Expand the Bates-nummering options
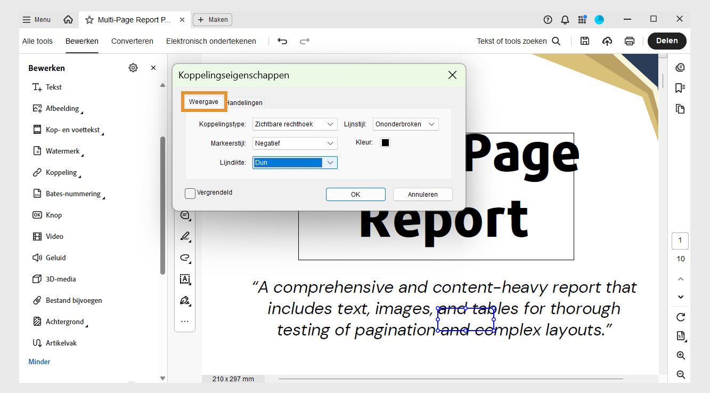This screenshot has height=393, width=710. (x=103, y=197)
